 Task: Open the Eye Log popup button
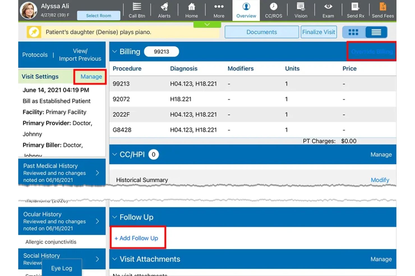(x=62, y=268)
